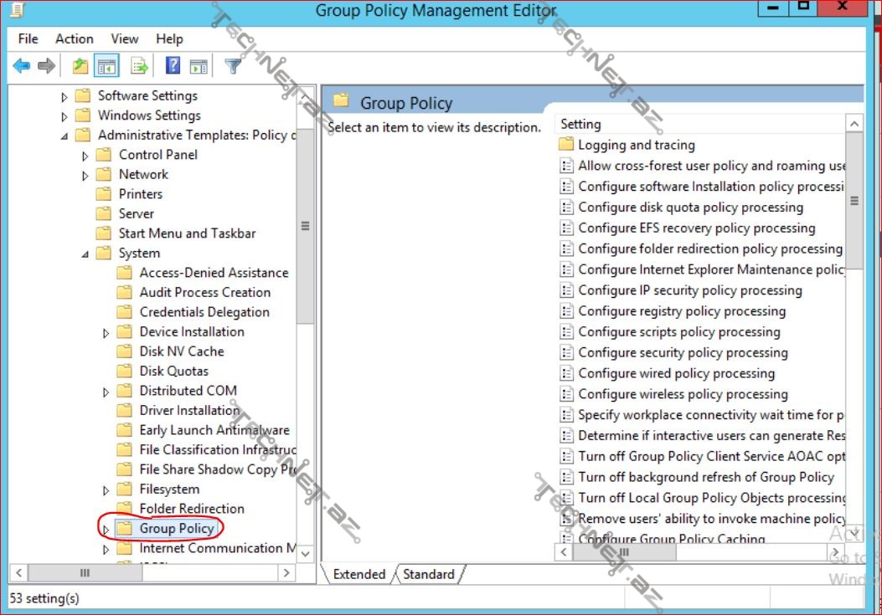The height and width of the screenshot is (615, 882).
Task: Expand the Filesystem tree node
Action: [x=106, y=490]
